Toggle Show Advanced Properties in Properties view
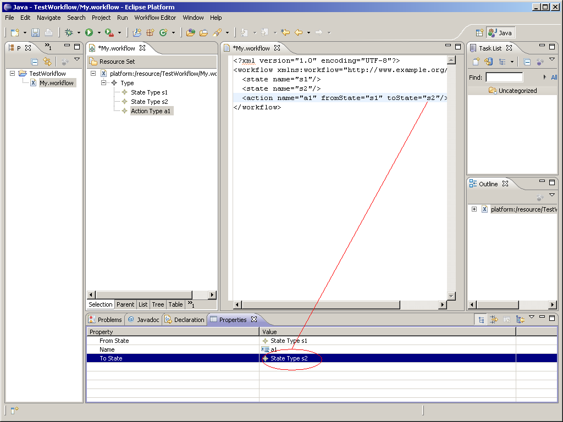 click(494, 319)
